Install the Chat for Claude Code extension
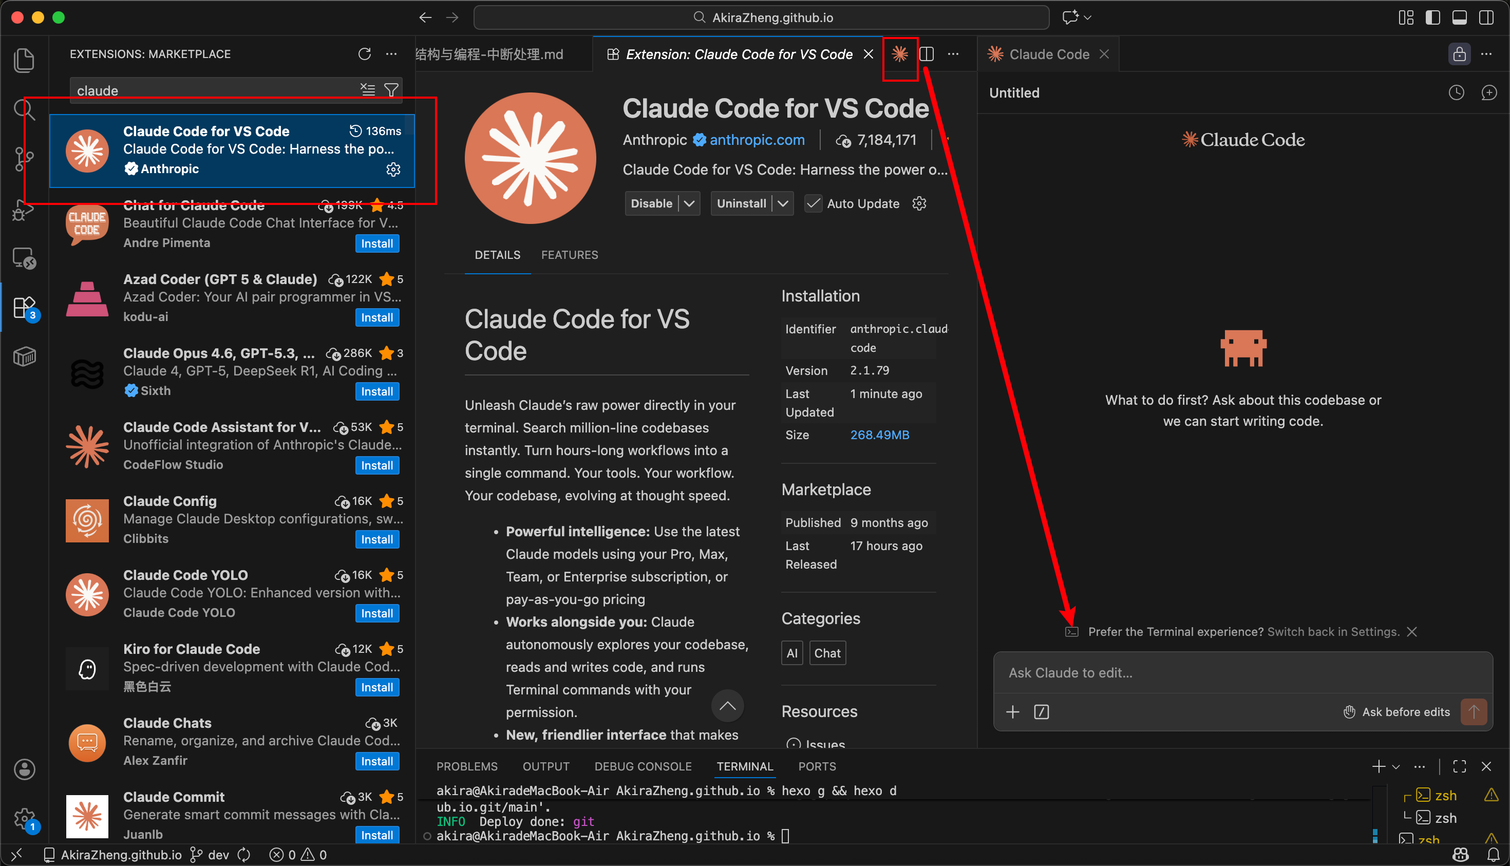The width and height of the screenshot is (1510, 866). click(x=376, y=243)
